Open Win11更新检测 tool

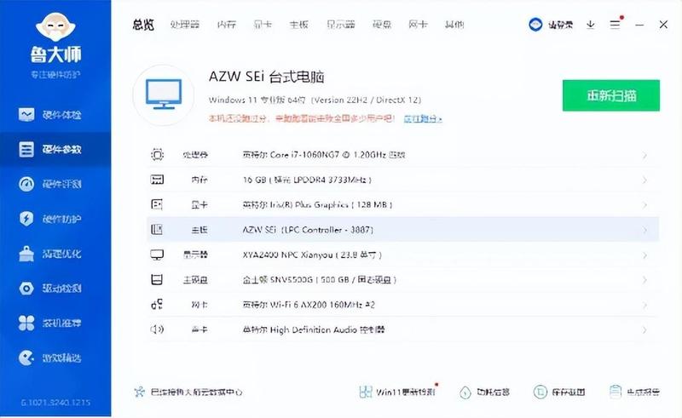(397, 392)
